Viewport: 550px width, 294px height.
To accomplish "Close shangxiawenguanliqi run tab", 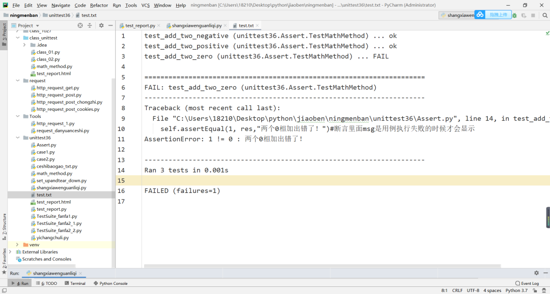I will 80,273.
